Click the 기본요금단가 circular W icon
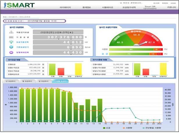Screen dimensions: 179x133 point(11,47)
